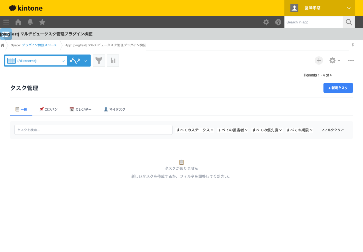Open the すべての優先度 dropdown
Viewport: 363px width, 252px height.
tap(267, 130)
